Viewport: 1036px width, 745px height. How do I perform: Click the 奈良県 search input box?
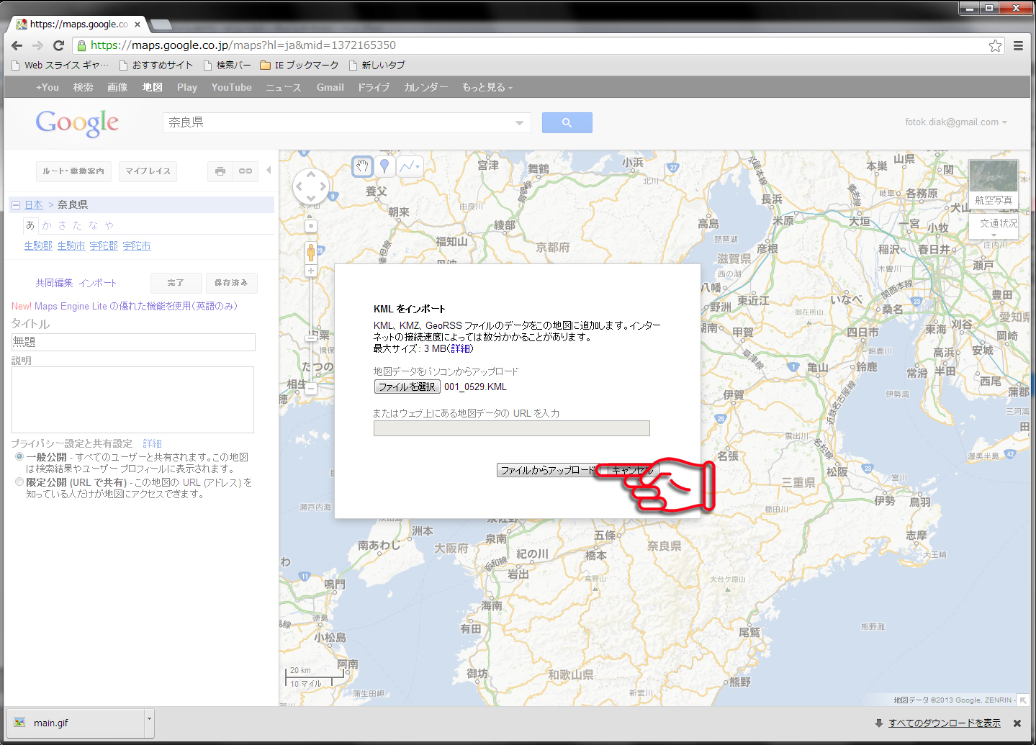(338, 122)
